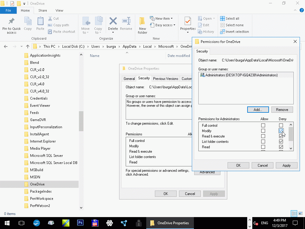The width and height of the screenshot is (305, 229).
Task: Go back with the Back arrow
Action: point(6,46)
